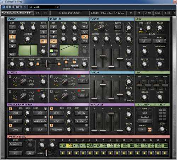Select OSC 1 square waveform type
Image resolution: width=177 pixels, height=160 pixels.
point(44,41)
